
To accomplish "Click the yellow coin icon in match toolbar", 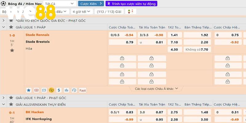I will click(x=51, y=90).
